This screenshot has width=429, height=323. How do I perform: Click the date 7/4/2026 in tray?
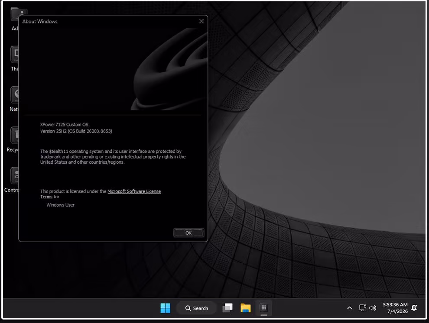(x=397, y=311)
